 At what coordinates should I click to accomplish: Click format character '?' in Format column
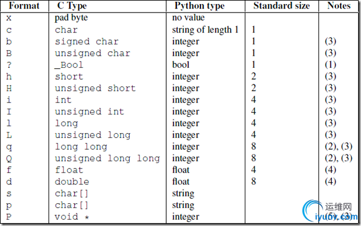pyautogui.click(x=9, y=65)
